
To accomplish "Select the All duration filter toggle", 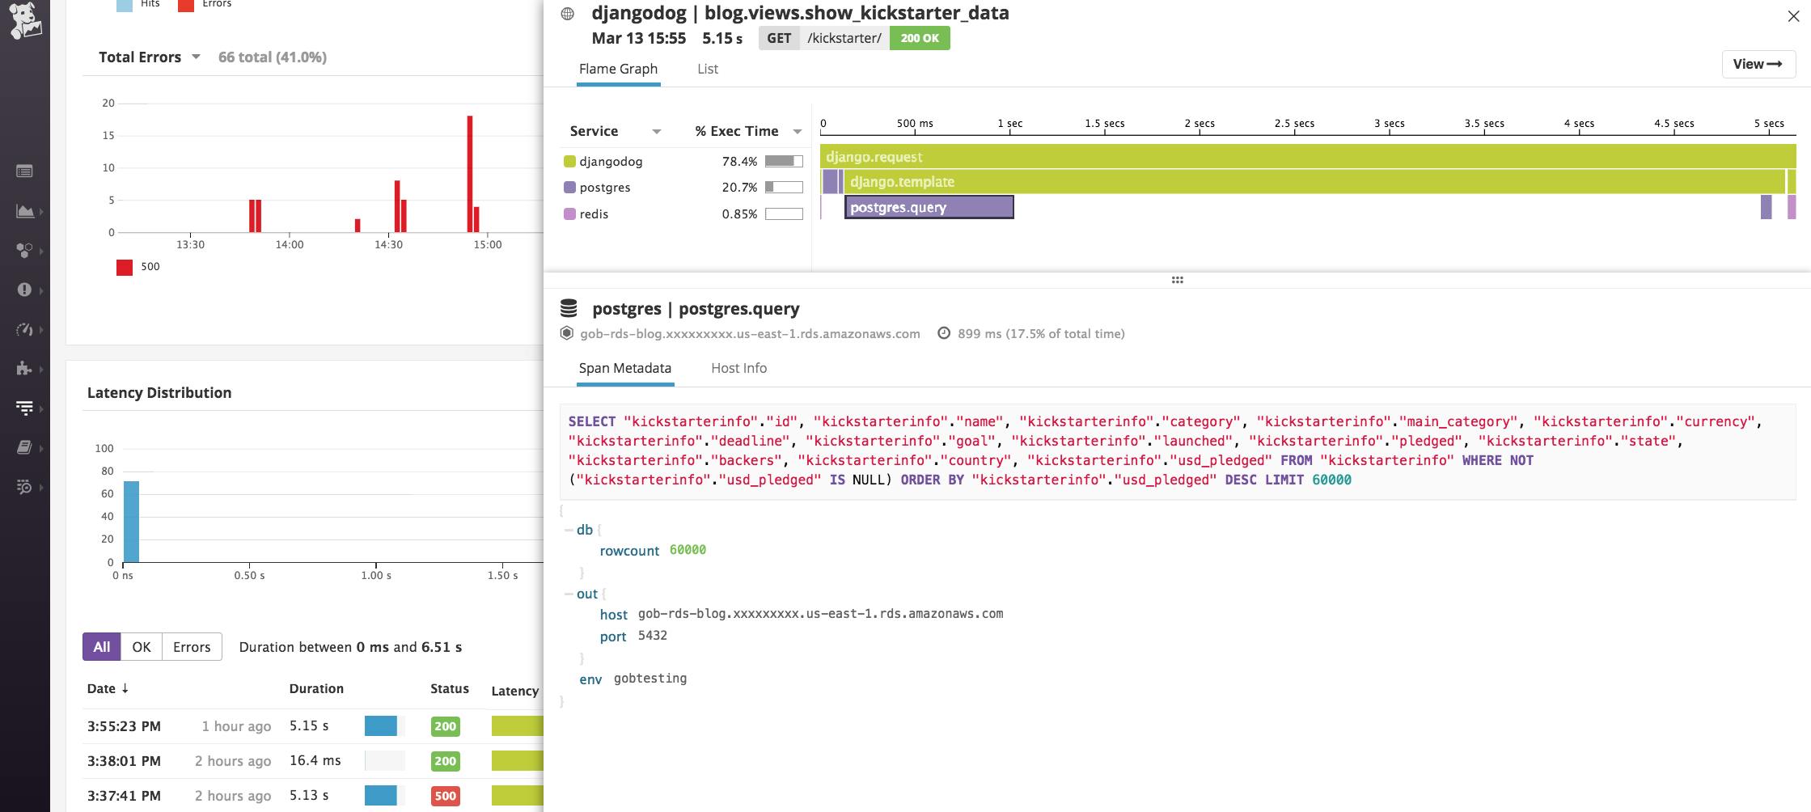I will (100, 646).
